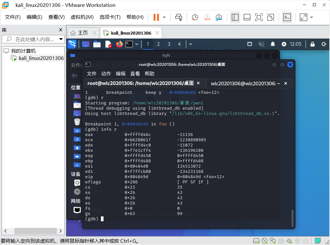The height and width of the screenshot is (245, 330).
Task: Open terminal 查看 menu
Action: click(x=135, y=73)
